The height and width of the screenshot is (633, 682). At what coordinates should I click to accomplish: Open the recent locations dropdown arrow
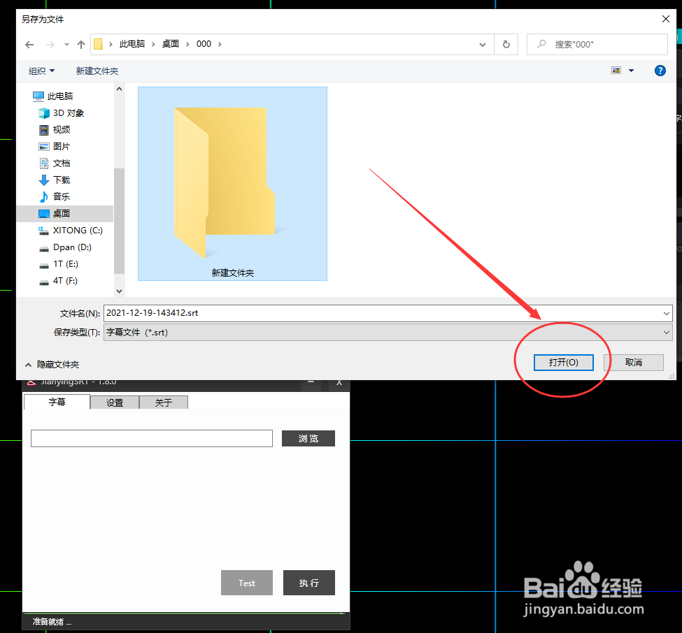66,44
